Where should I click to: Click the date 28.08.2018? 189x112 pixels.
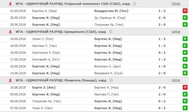point(18,25)
